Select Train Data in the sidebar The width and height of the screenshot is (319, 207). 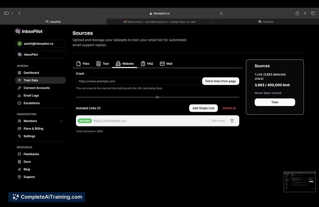(40, 80)
